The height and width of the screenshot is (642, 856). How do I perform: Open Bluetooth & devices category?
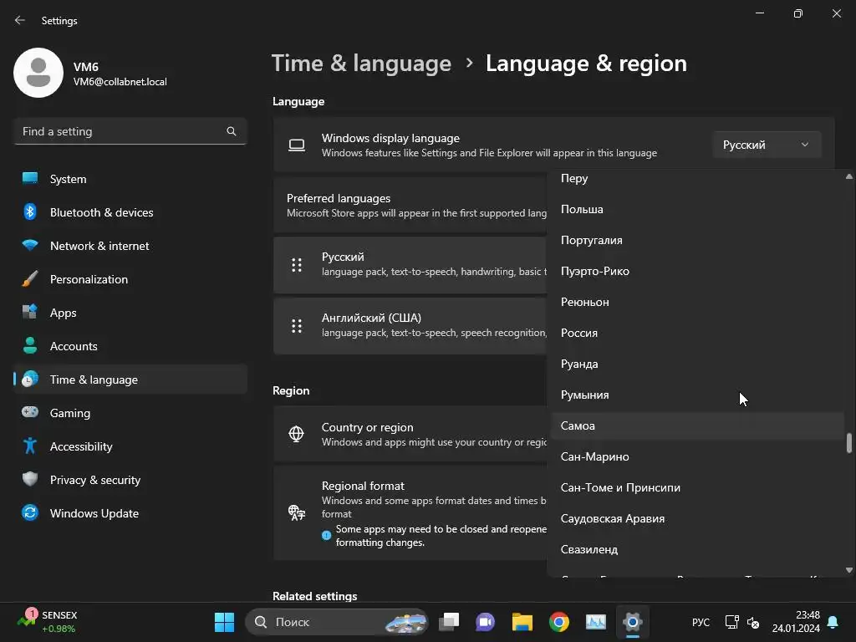coord(130,212)
